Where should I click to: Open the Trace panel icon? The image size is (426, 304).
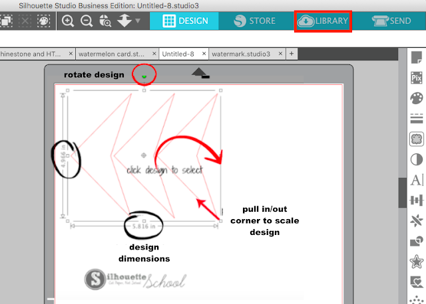coord(417,139)
